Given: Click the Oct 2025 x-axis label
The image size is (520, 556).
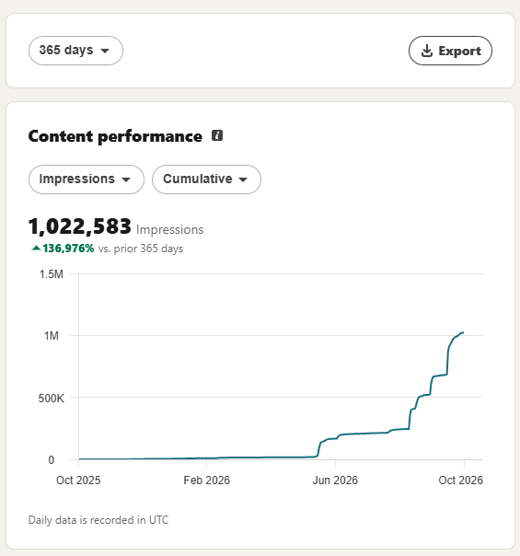Looking at the screenshot, I should click(78, 481).
